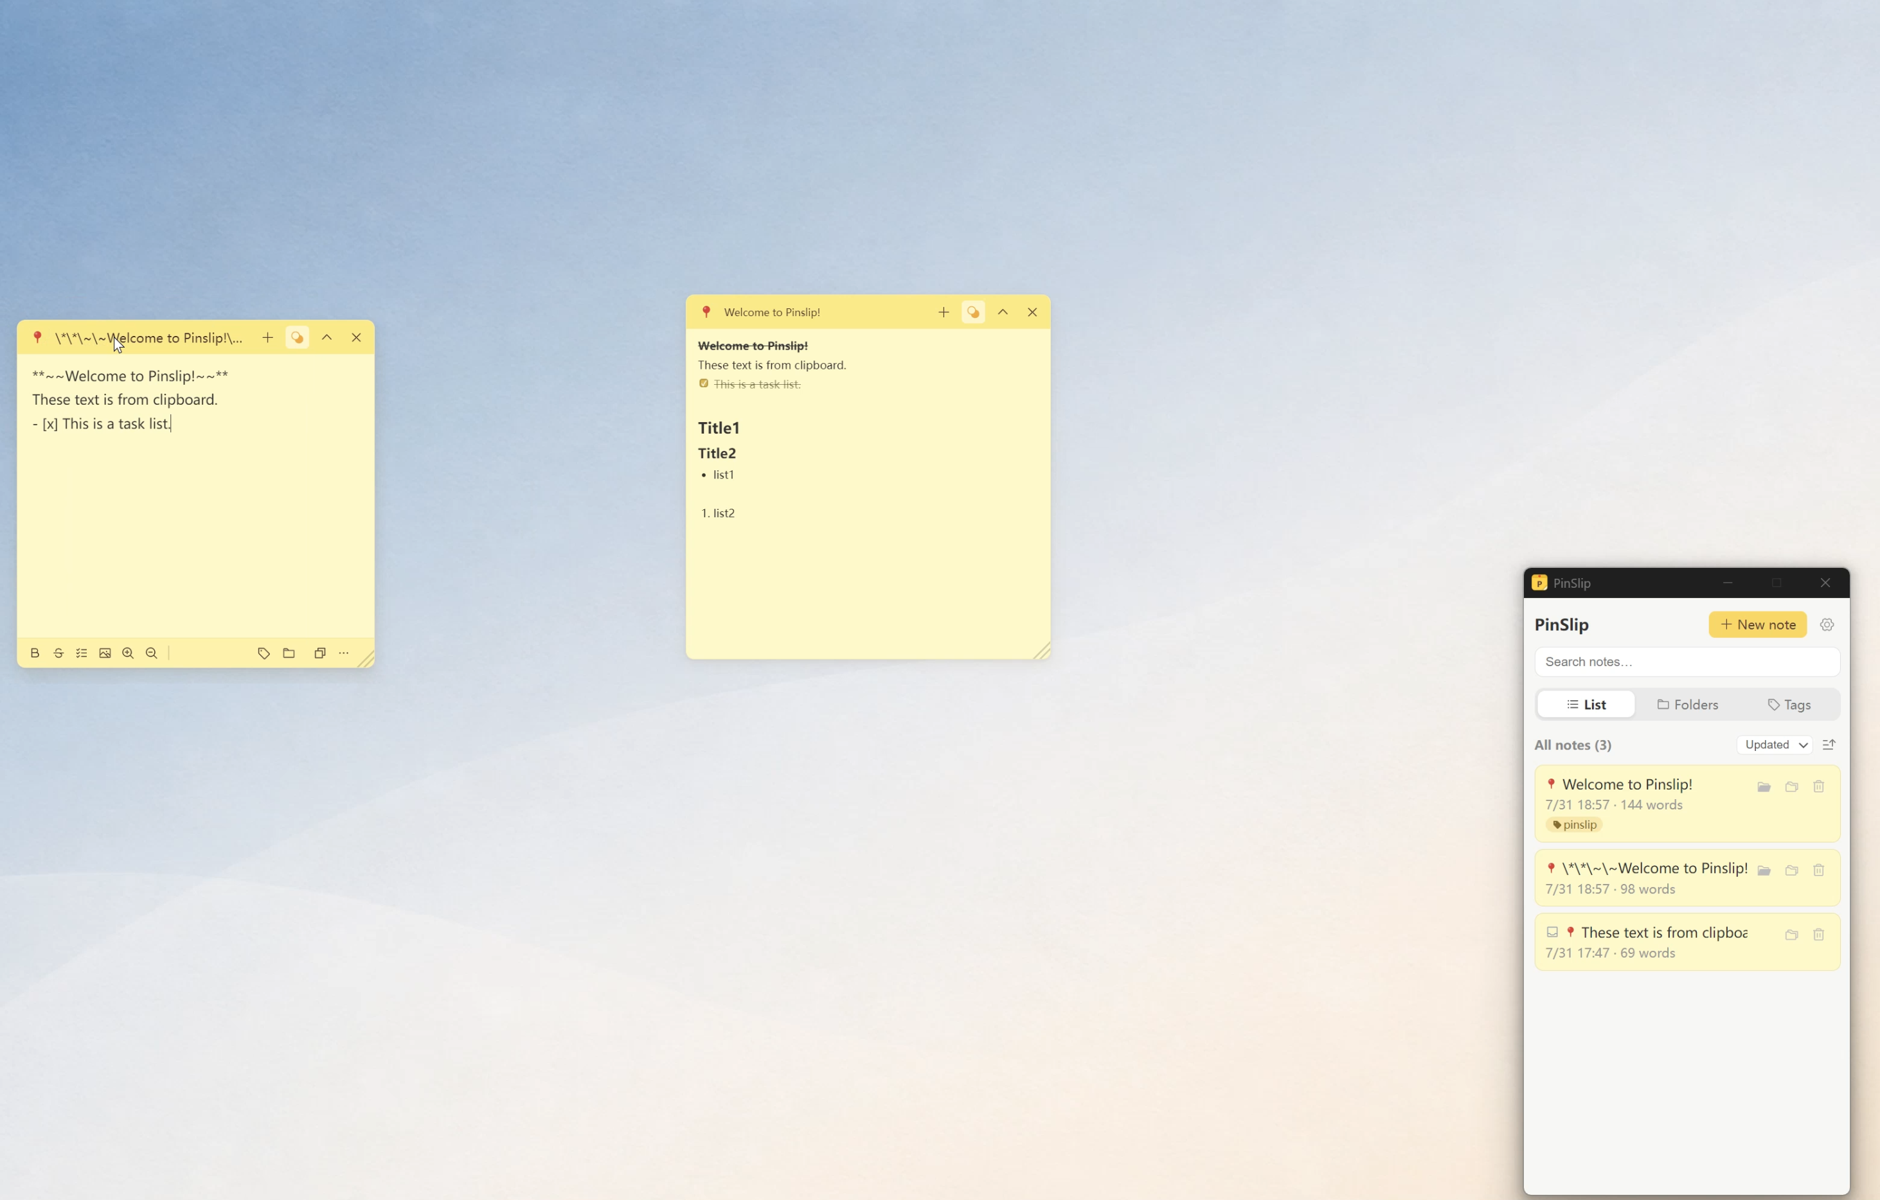Open the Updated sort dropdown
The width and height of the screenshot is (1880, 1200).
(1775, 745)
